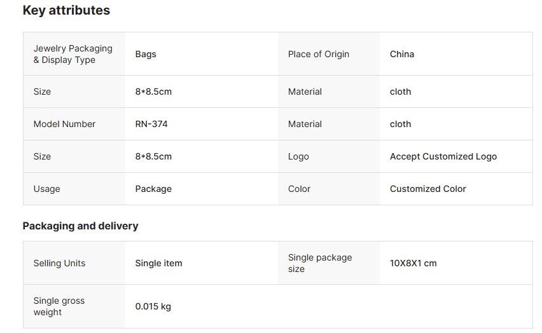
Task: Click the Place of Origin label
Action: [318, 55]
